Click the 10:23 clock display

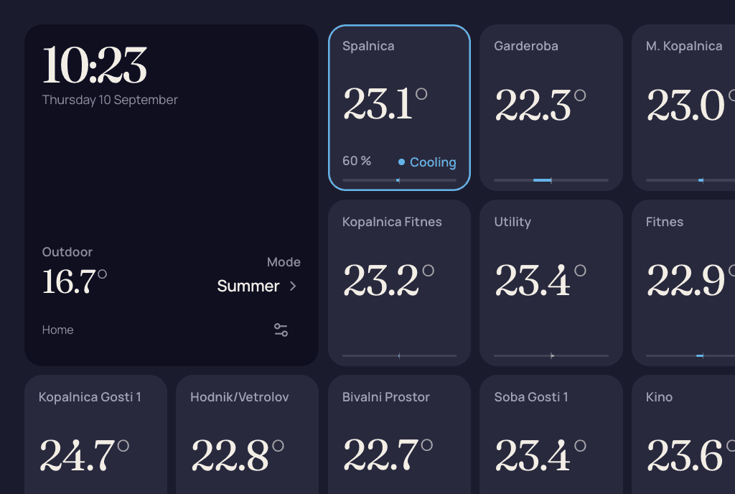pyautogui.click(x=95, y=65)
